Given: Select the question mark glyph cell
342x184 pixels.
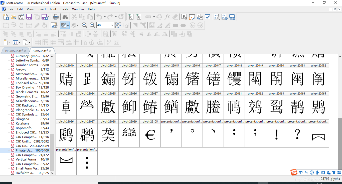Looking at the screenshot, I should click(x=297, y=133).
